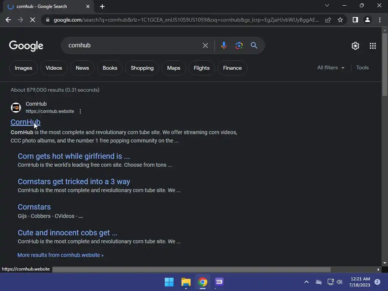The height and width of the screenshot is (291, 388).
Task: Open volume control in system tray
Action: pos(339,282)
